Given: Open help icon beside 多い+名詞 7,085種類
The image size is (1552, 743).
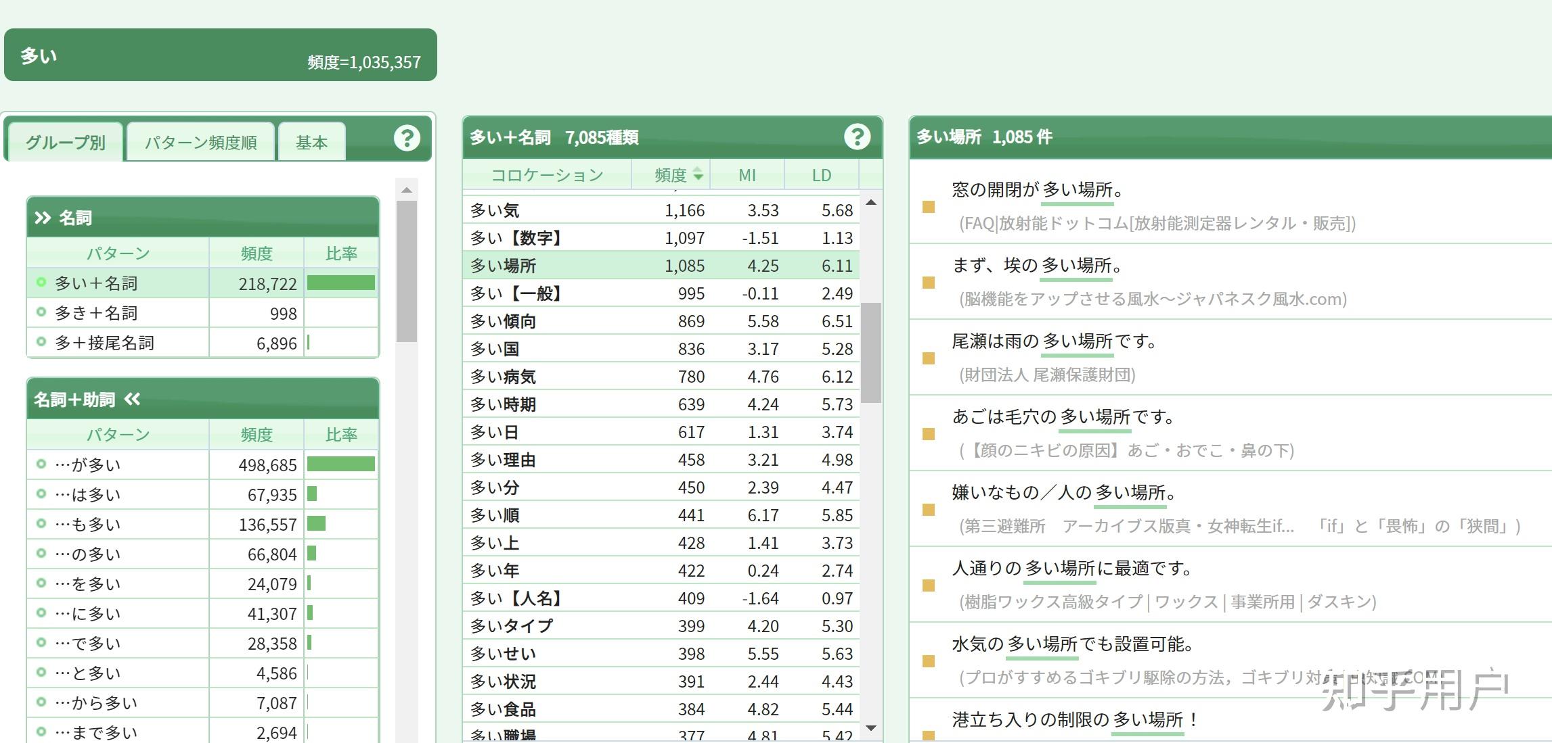Looking at the screenshot, I should point(857,137).
